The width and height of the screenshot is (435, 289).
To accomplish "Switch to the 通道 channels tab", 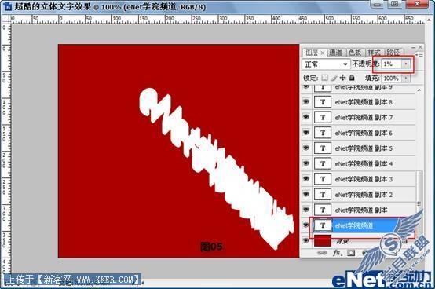I will [336, 53].
